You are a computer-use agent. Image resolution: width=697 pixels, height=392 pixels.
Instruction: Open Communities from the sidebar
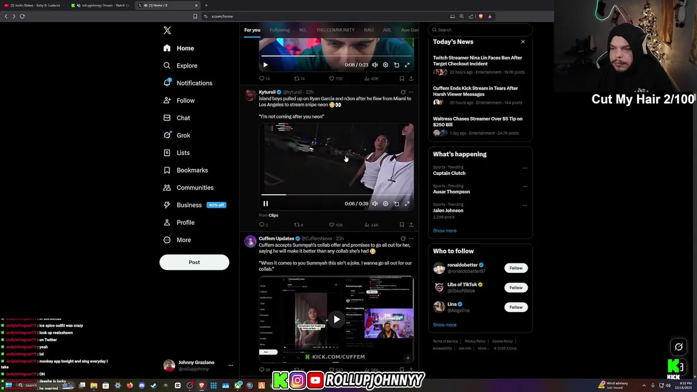[188, 187]
